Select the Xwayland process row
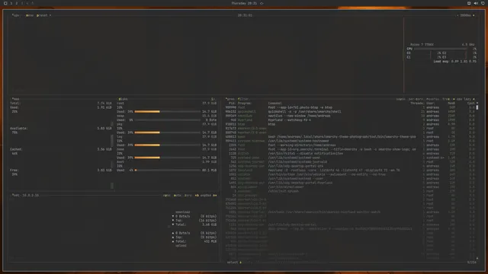The height and width of the screenshot is (274, 488). (x=350, y=170)
